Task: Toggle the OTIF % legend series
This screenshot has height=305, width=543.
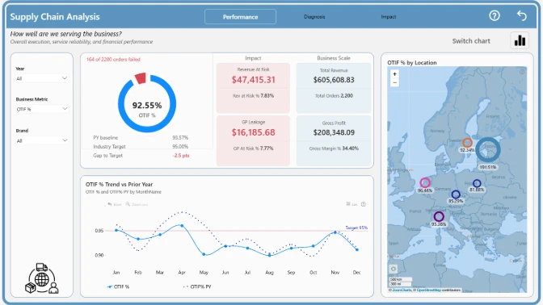Action: [x=118, y=286]
